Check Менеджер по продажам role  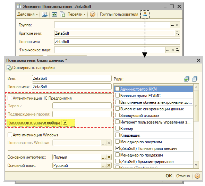pyautogui.click(x=117, y=155)
